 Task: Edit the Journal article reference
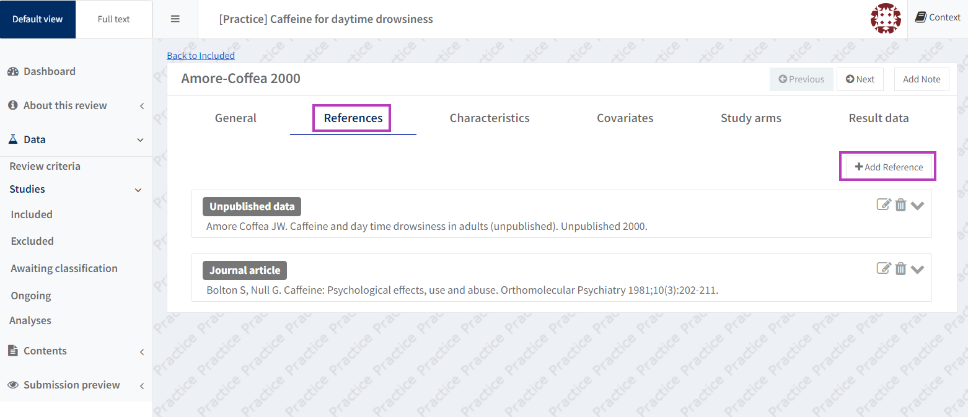pos(883,268)
